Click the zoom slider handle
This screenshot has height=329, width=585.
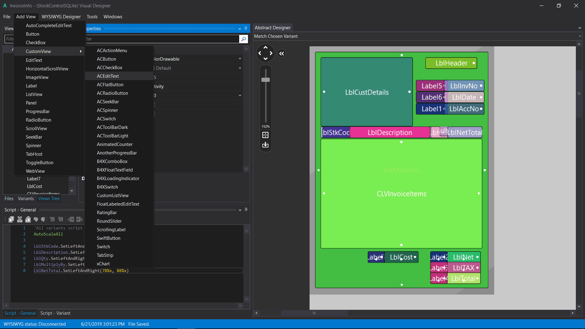(x=266, y=80)
